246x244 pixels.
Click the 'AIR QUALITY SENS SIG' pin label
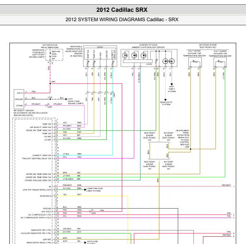[x=40, y=127]
